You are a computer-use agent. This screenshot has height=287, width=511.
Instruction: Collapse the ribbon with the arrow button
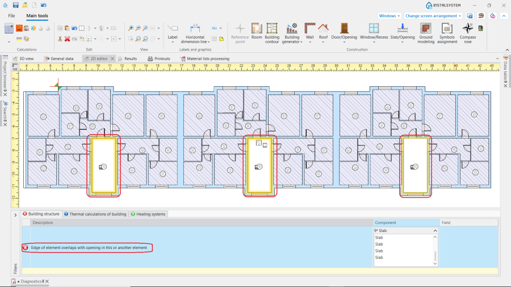click(x=503, y=16)
